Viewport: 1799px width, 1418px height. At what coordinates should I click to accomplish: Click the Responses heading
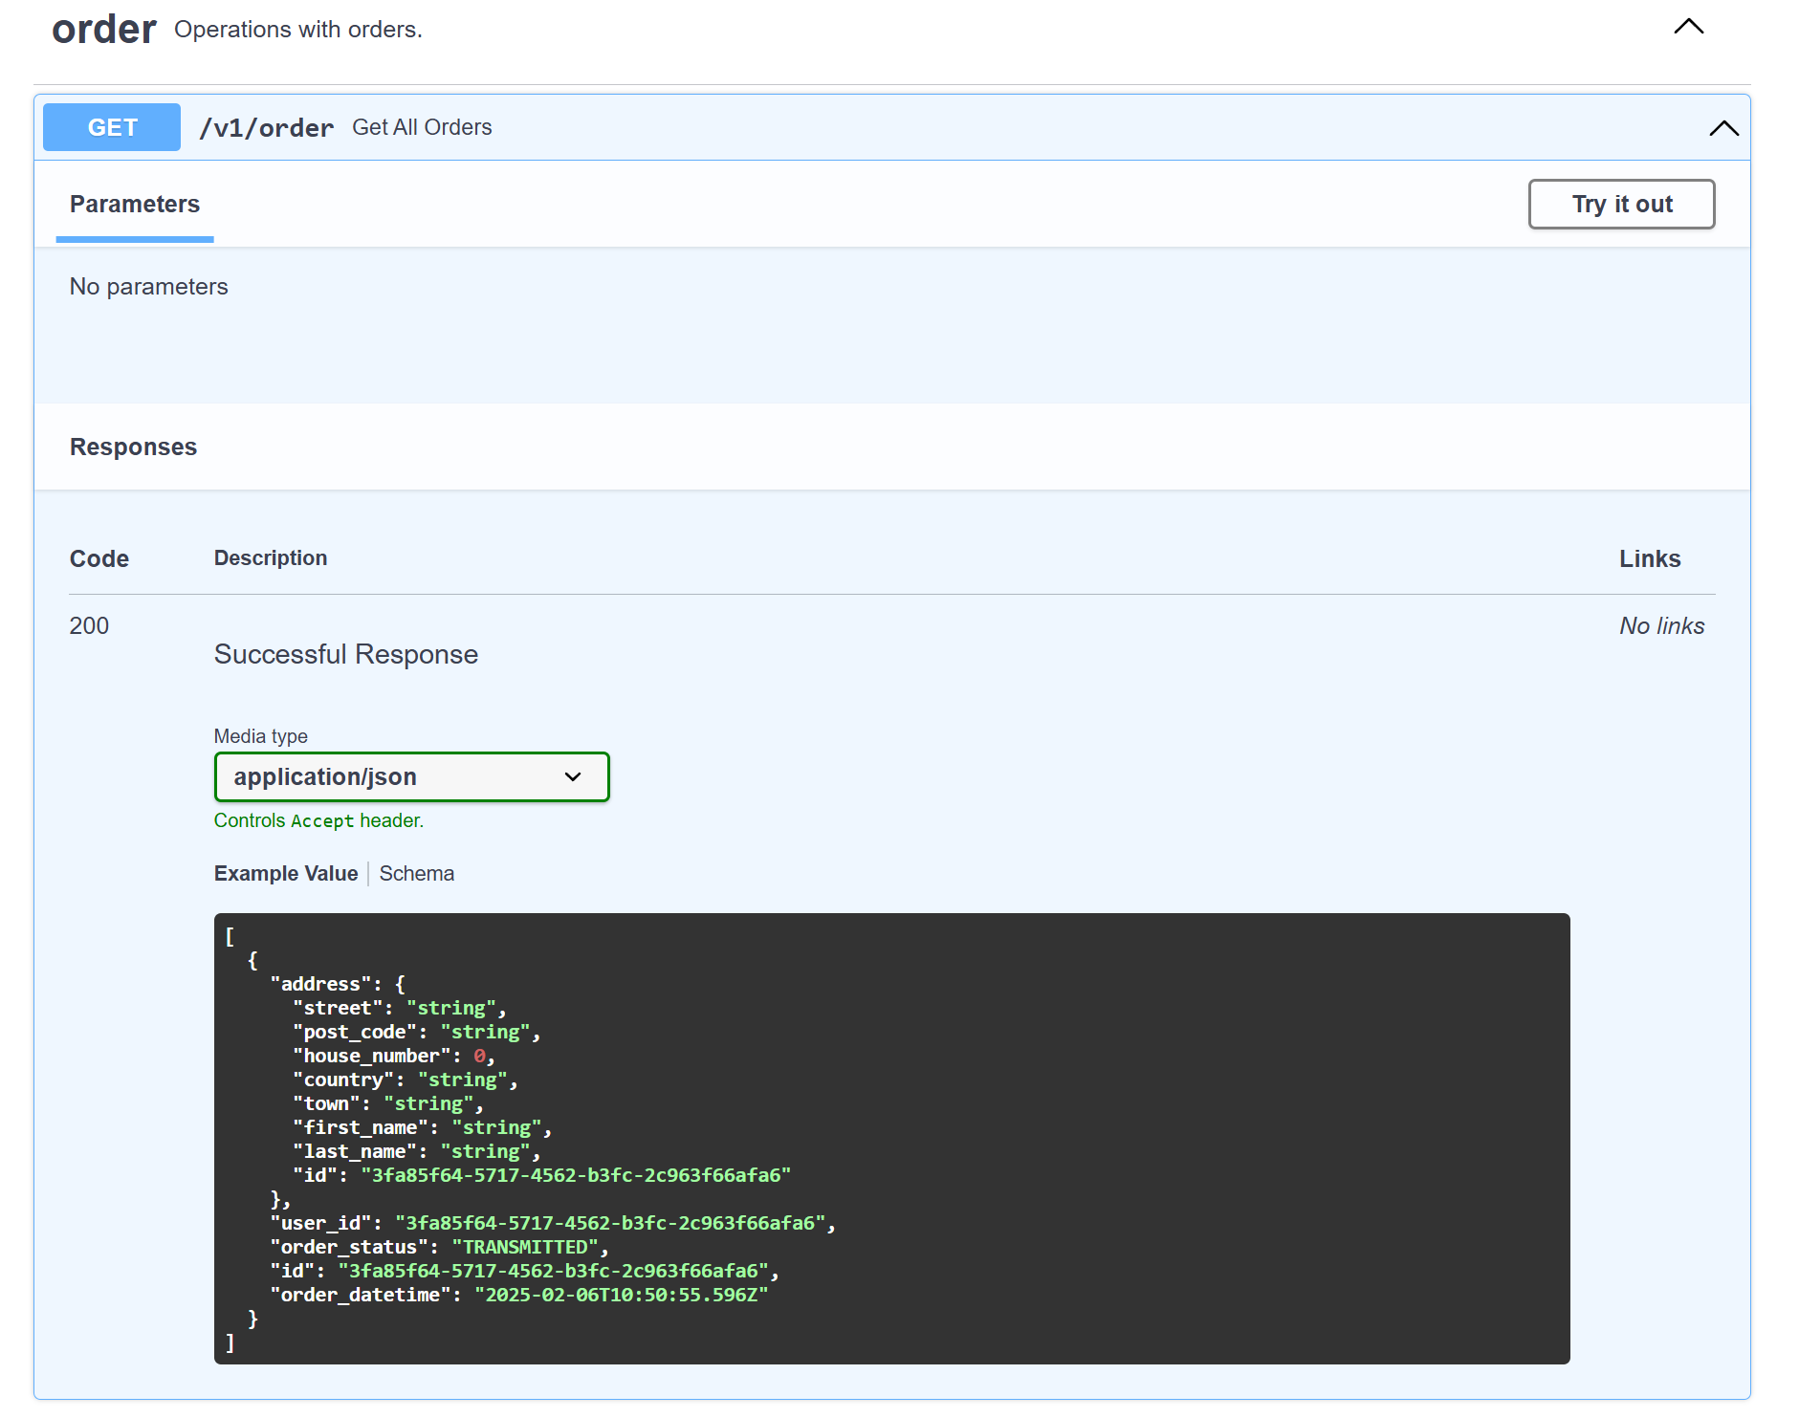point(133,447)
